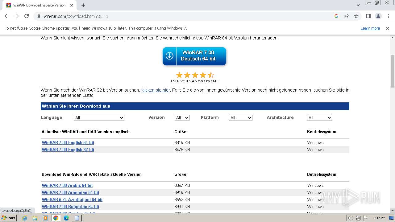Image resolution: width=395 pixels, height=222 pixels.
Task: View site information lock icon
Action: (x=39, y=16)
